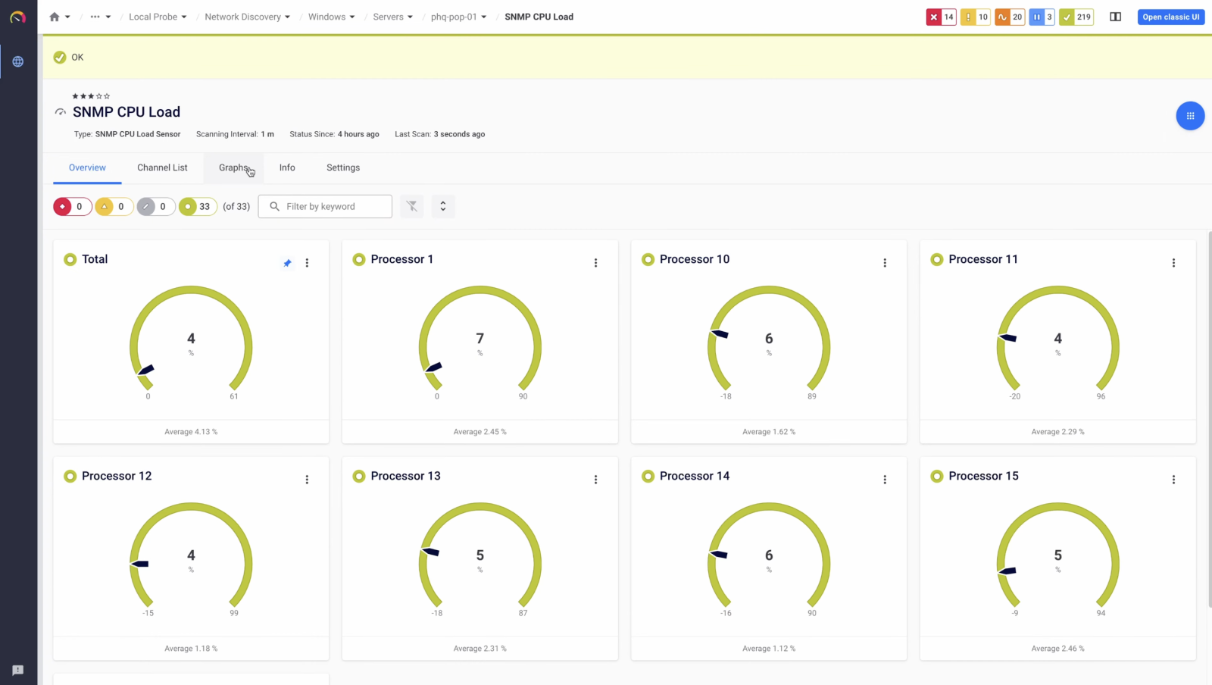1212x685 pixels.
Task: Click the Processor 11 card title
Action: 983,259
